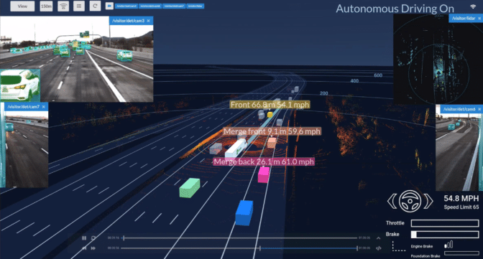Select the /visitor/det/cam7 panel tab
483x259 pixels.
click(24, 107)
